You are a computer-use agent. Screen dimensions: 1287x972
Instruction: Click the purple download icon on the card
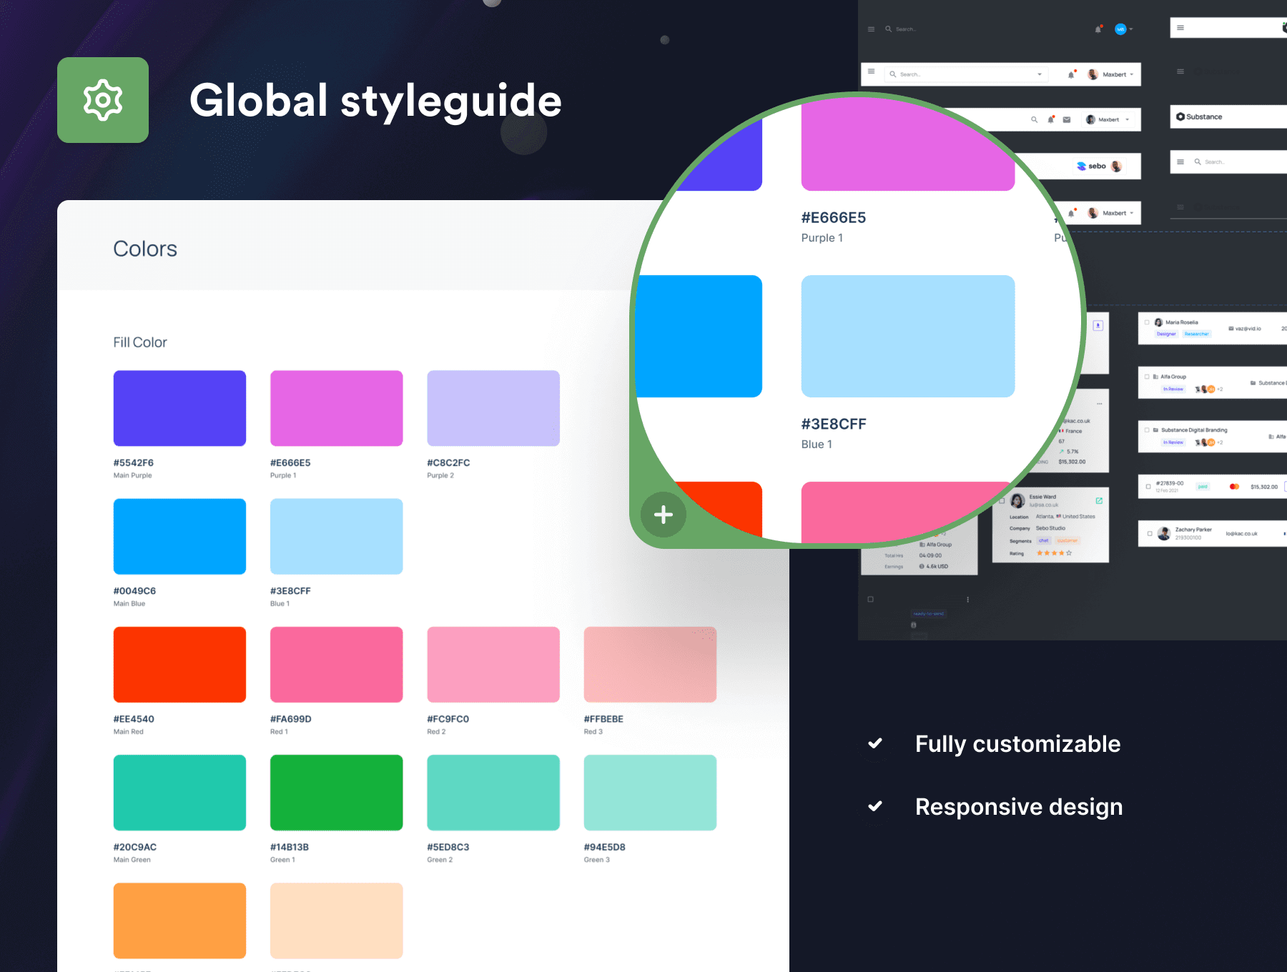point(1098,325)
